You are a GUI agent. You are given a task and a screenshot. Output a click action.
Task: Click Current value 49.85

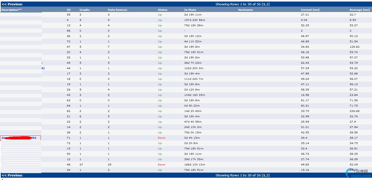(x=305, y=164)
